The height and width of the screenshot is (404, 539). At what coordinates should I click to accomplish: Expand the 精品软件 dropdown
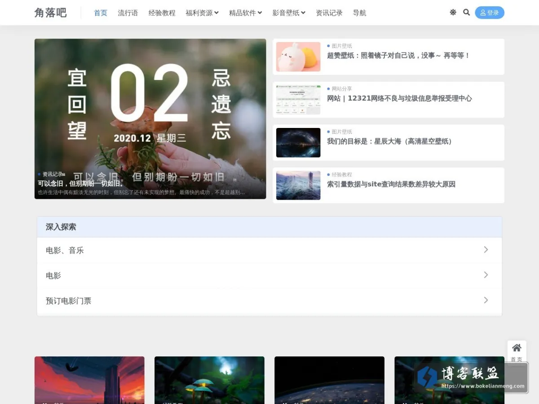(246, 13)
